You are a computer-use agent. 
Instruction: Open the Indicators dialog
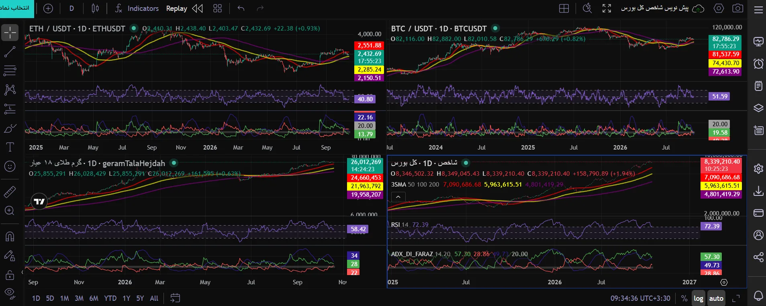point(137,8)
